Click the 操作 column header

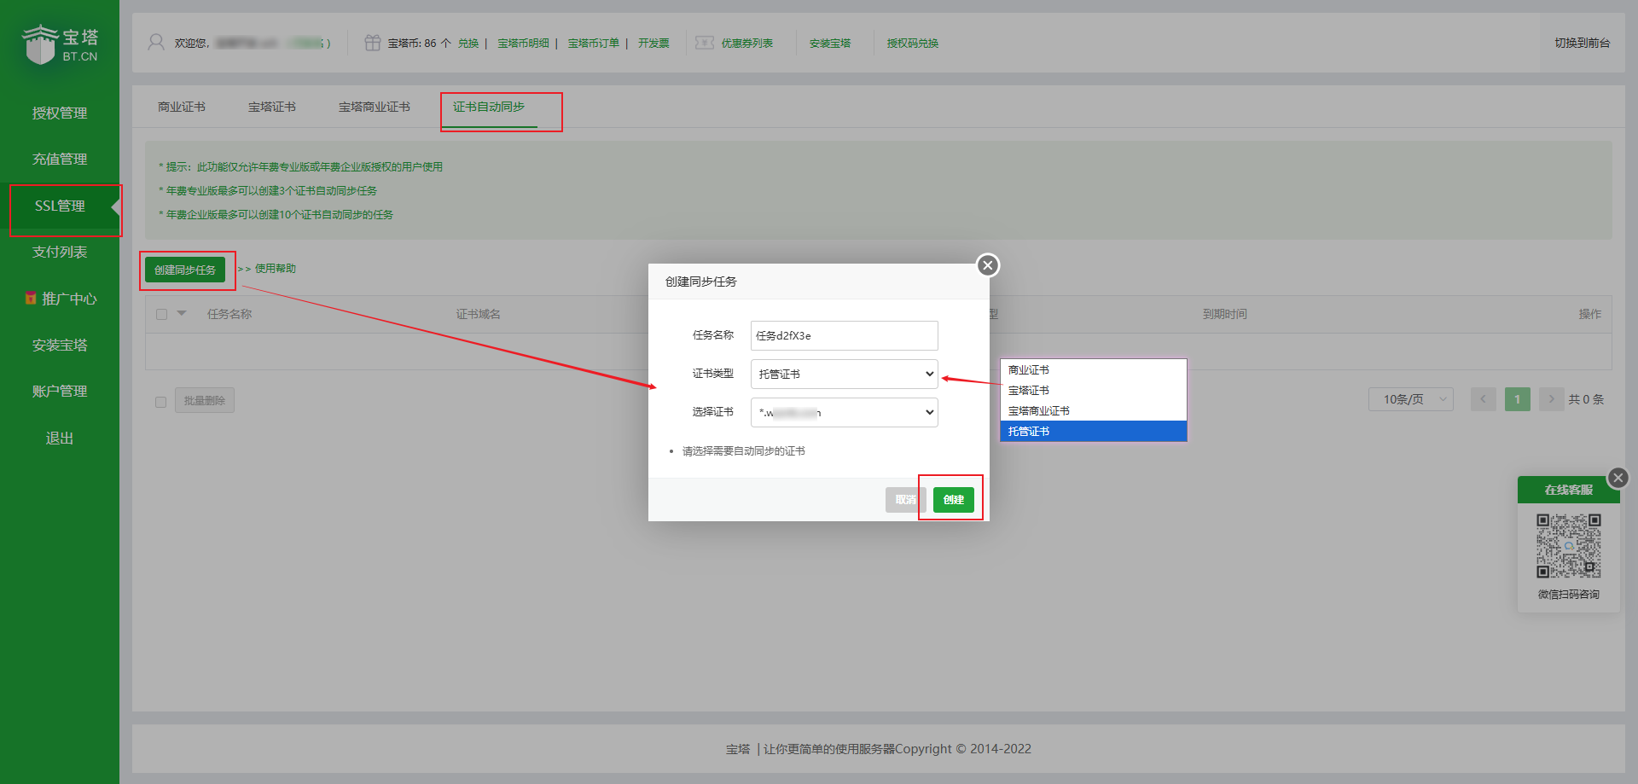(1590, 314)
